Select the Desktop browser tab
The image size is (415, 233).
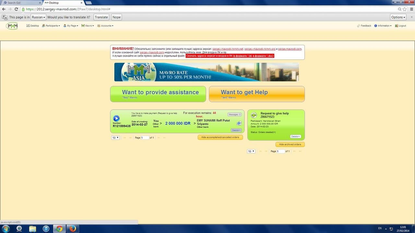coord(62,3)
